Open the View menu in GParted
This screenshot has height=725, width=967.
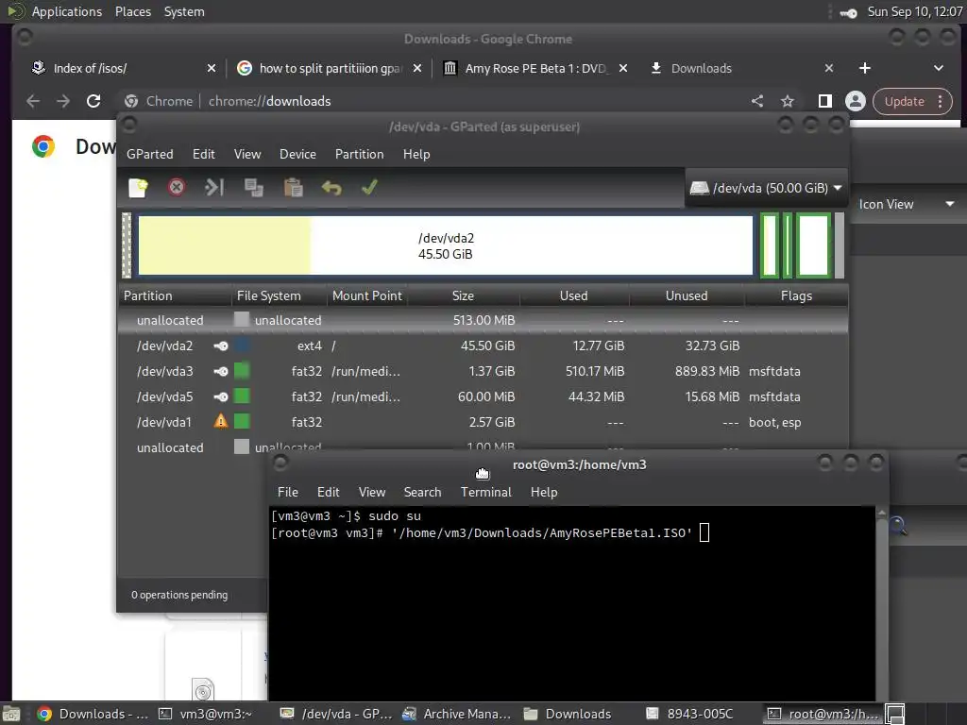[x=247, y=154]
